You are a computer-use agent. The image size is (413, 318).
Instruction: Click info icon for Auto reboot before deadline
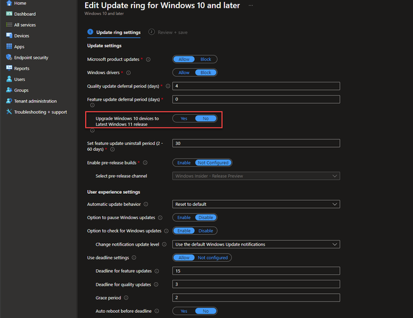point(157,311)
